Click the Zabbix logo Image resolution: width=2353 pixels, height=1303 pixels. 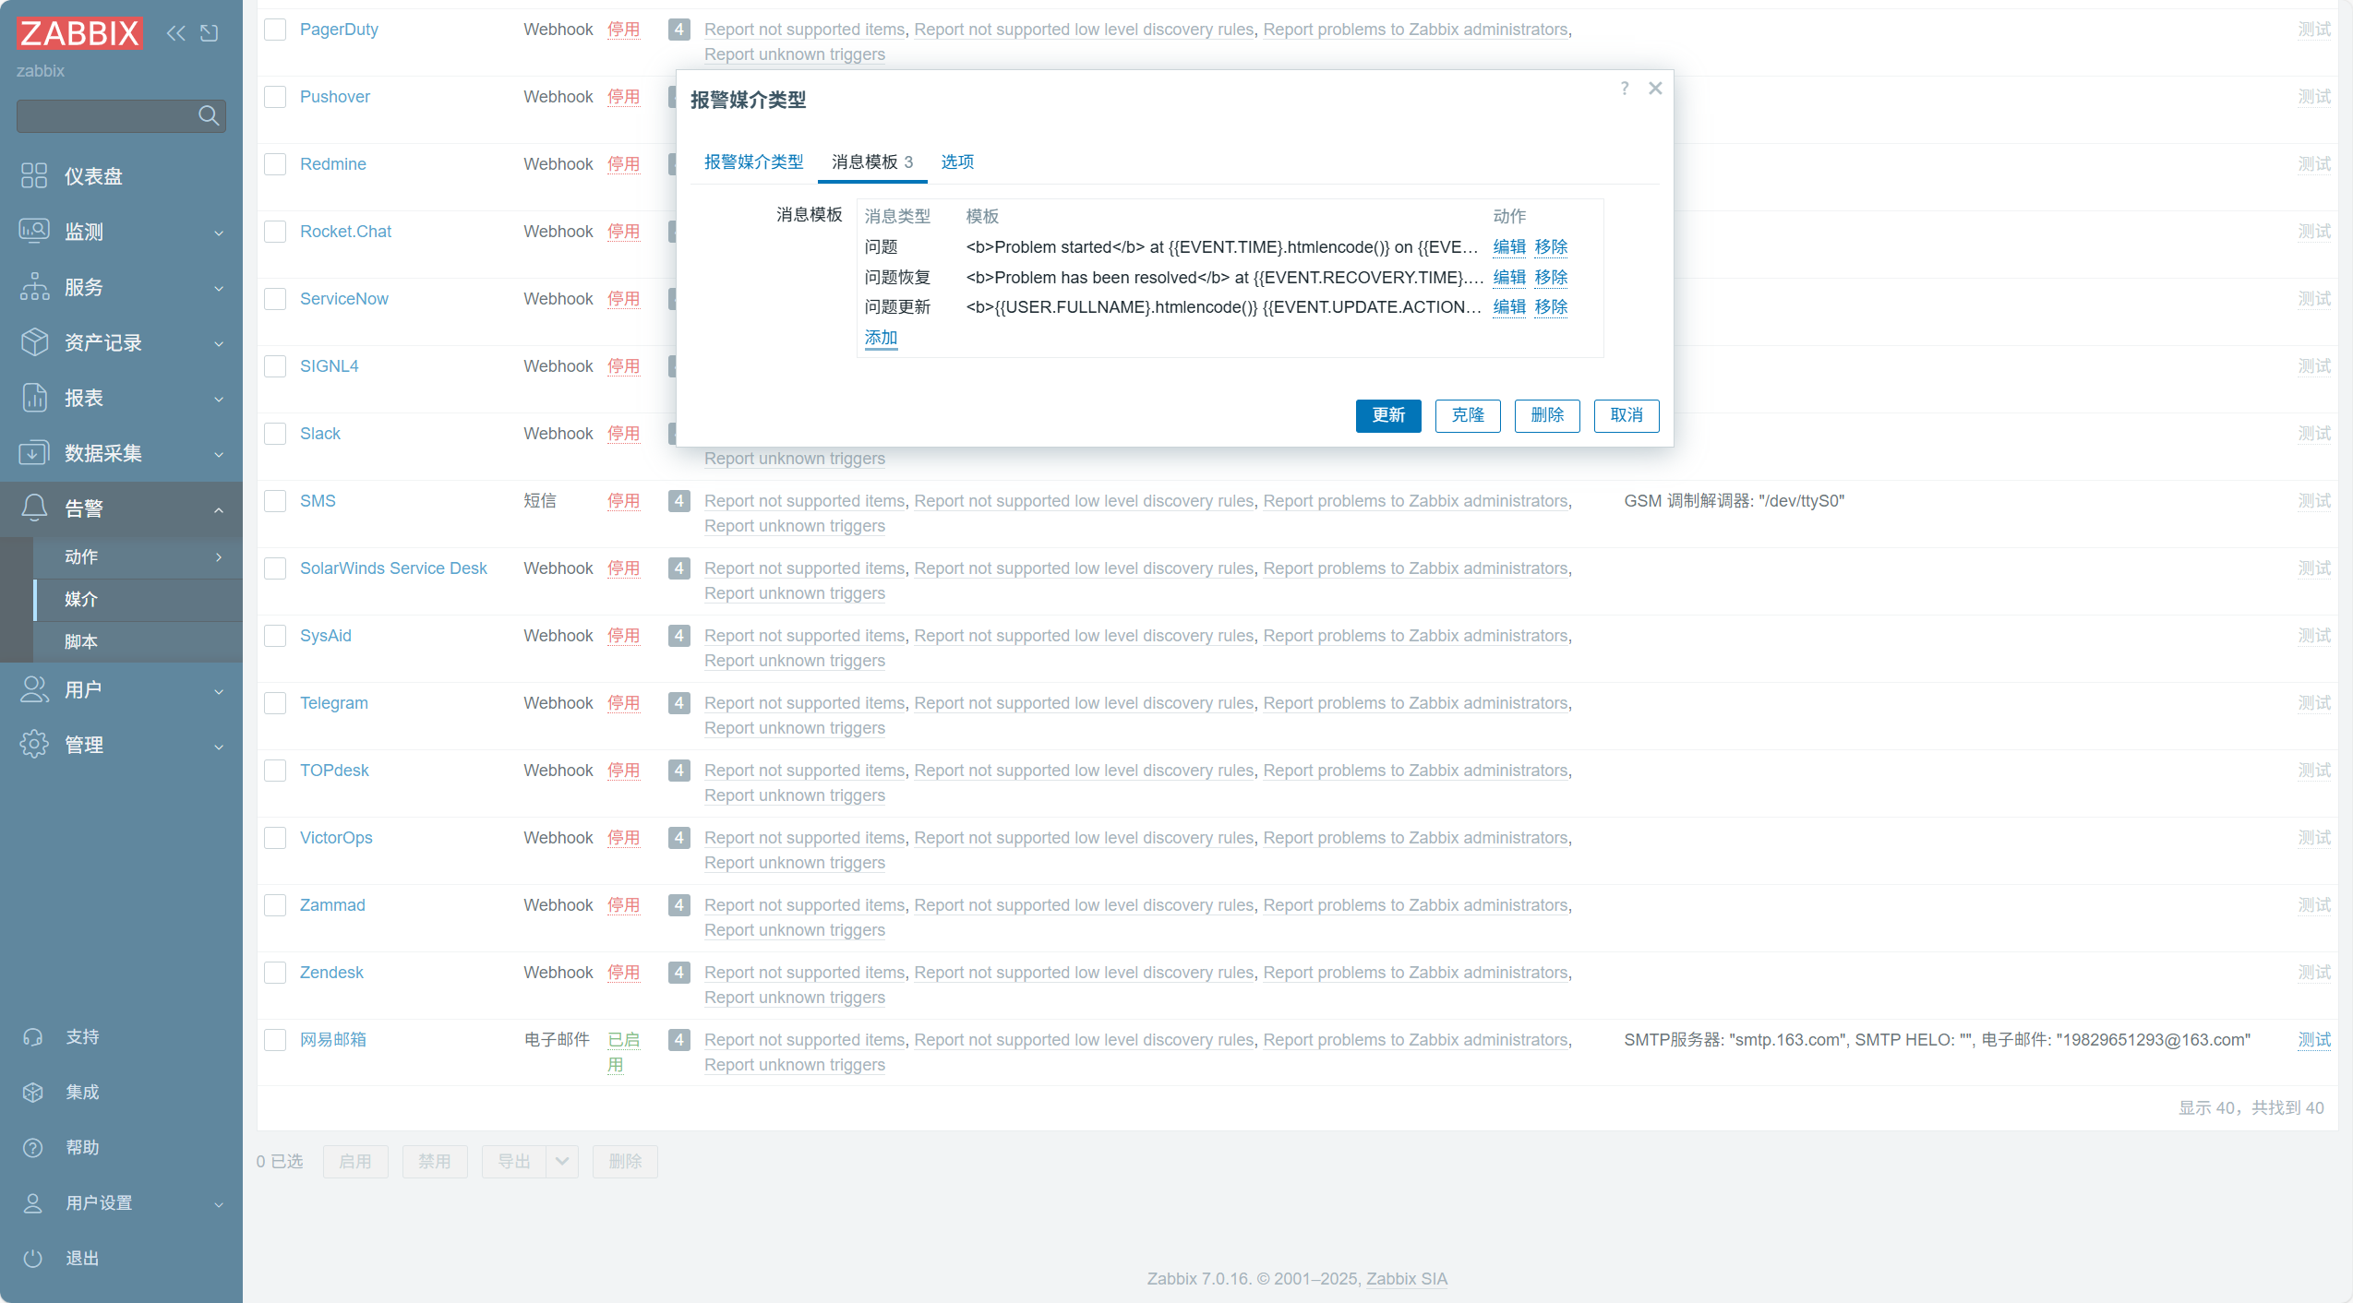pyautogui.click(x=79, y=33)
